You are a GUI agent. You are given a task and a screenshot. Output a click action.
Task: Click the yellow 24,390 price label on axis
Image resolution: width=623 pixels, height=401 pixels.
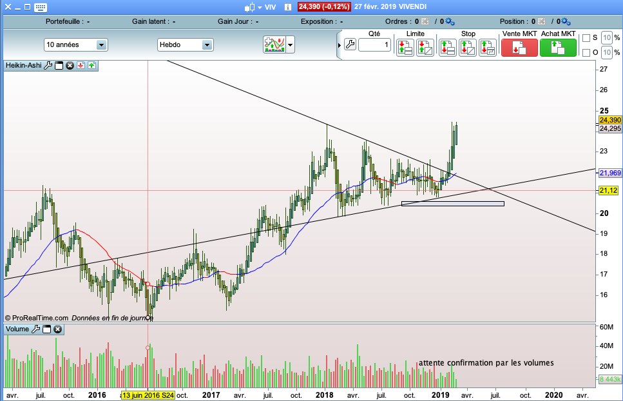pyautogui.click(x=610, y=120)
